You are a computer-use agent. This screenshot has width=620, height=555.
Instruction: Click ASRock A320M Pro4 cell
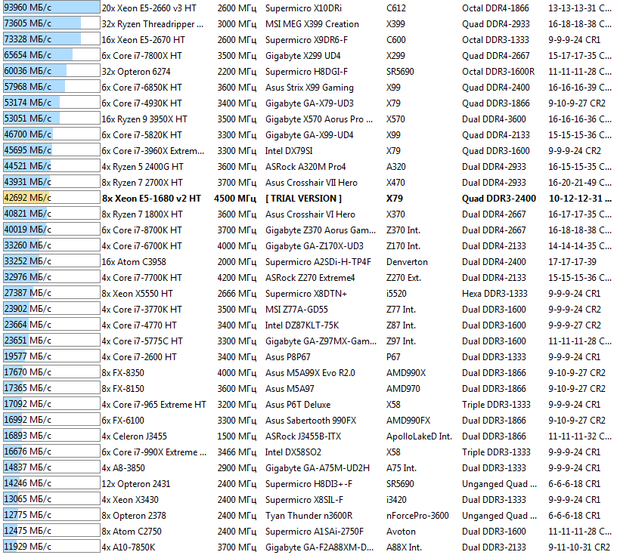coord(305,167)
